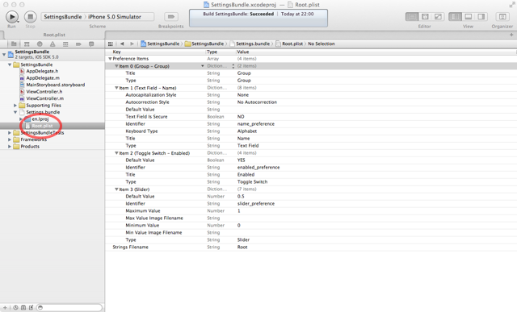Screen dimensions: 517x312
Task: Click SettingsBundle project in jump bar
Action: point(160,44)
